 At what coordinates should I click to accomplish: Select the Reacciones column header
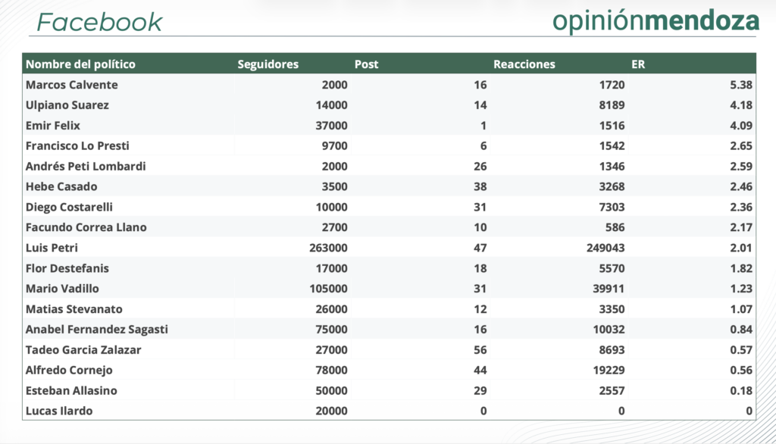pos(524,64)
